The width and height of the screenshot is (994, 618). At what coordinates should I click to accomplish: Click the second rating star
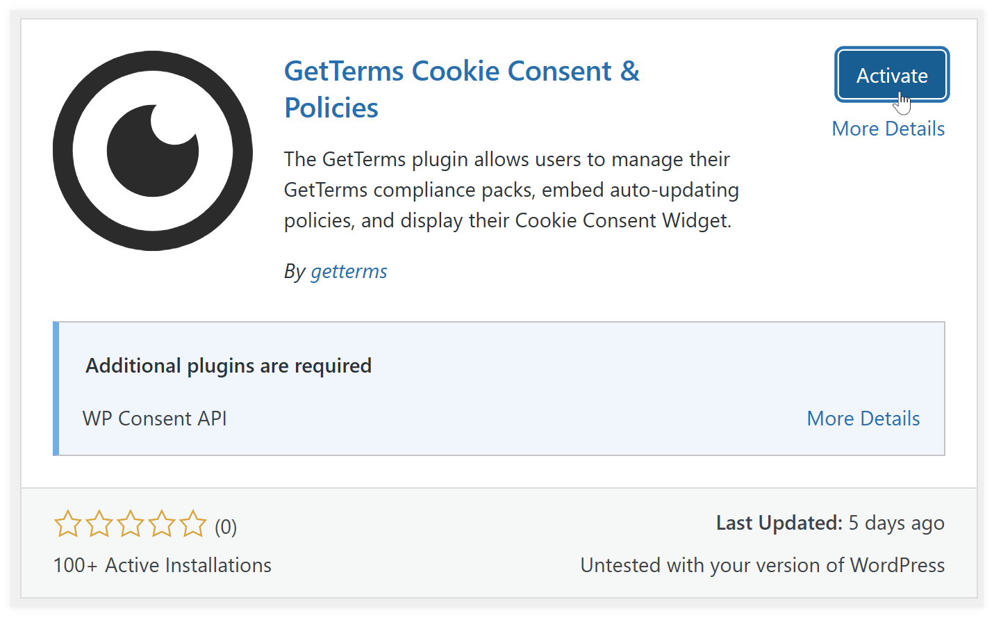99,524
